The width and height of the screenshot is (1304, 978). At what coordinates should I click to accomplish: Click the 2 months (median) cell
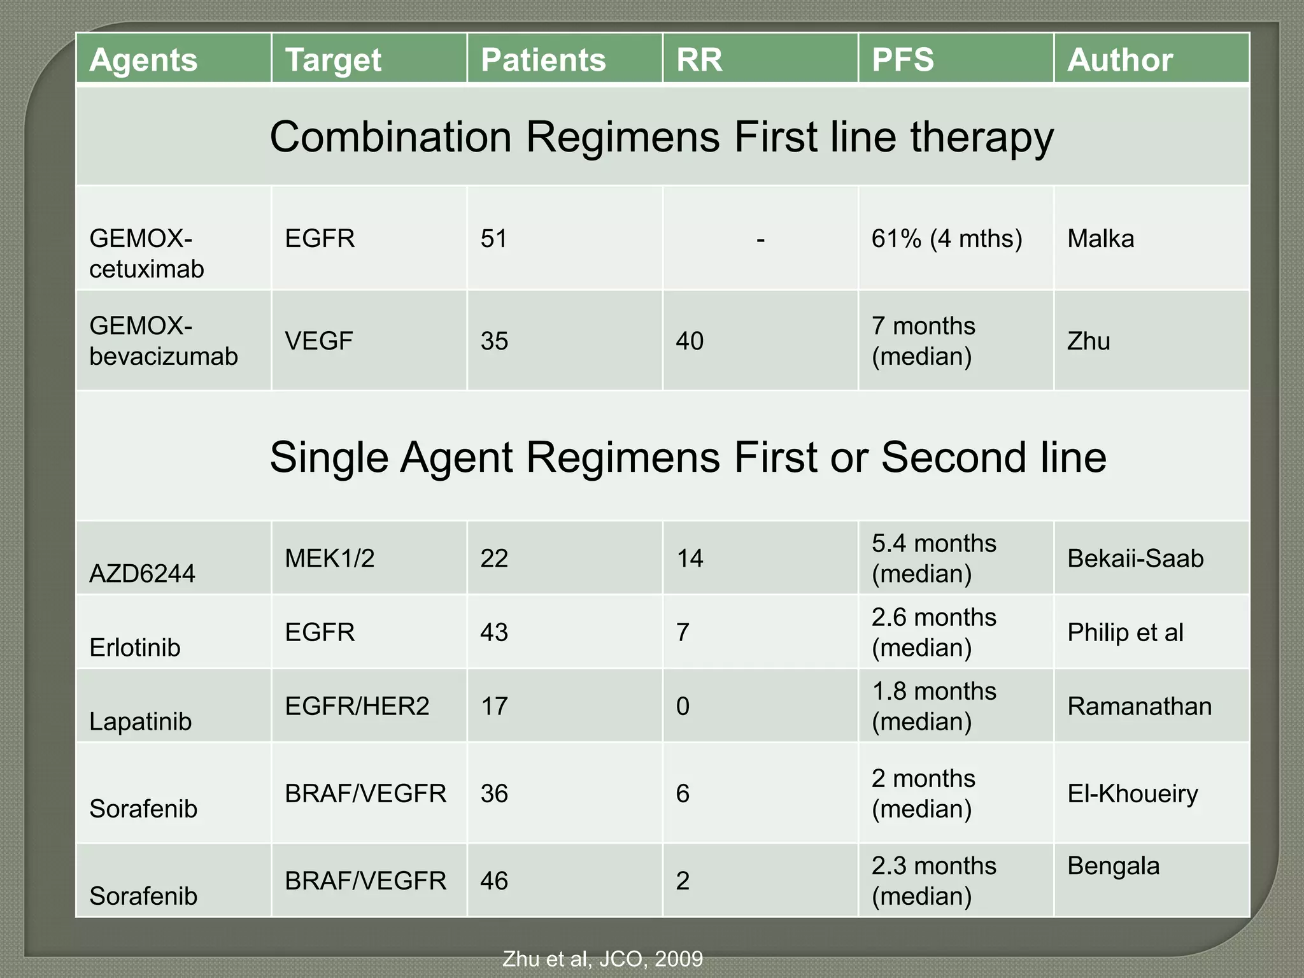click(956, 793)
